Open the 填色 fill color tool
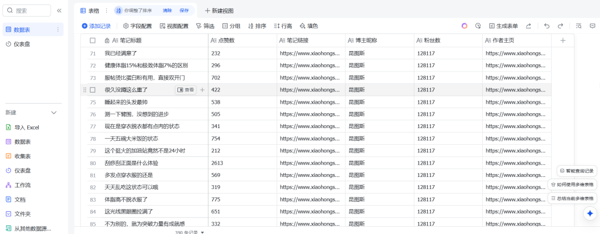The image size is (600, 234). point(309,26)
